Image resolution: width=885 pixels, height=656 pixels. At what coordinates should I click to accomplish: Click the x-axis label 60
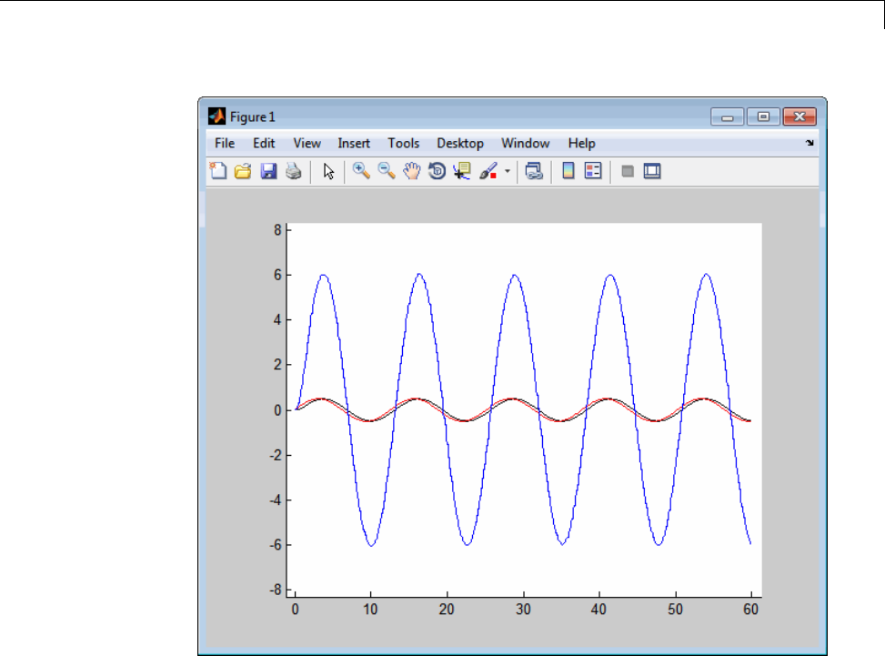750,610
